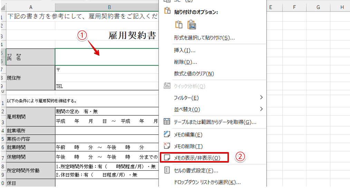The height and width of the screenshot is (188, 350).
Task: Choose 削除(D)... from context menu
Action: tap(185, 62)
